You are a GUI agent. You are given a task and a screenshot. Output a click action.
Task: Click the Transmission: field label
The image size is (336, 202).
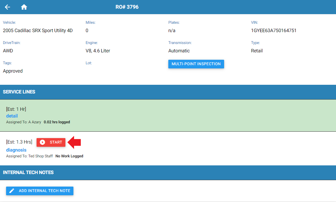tap(180, 43)
